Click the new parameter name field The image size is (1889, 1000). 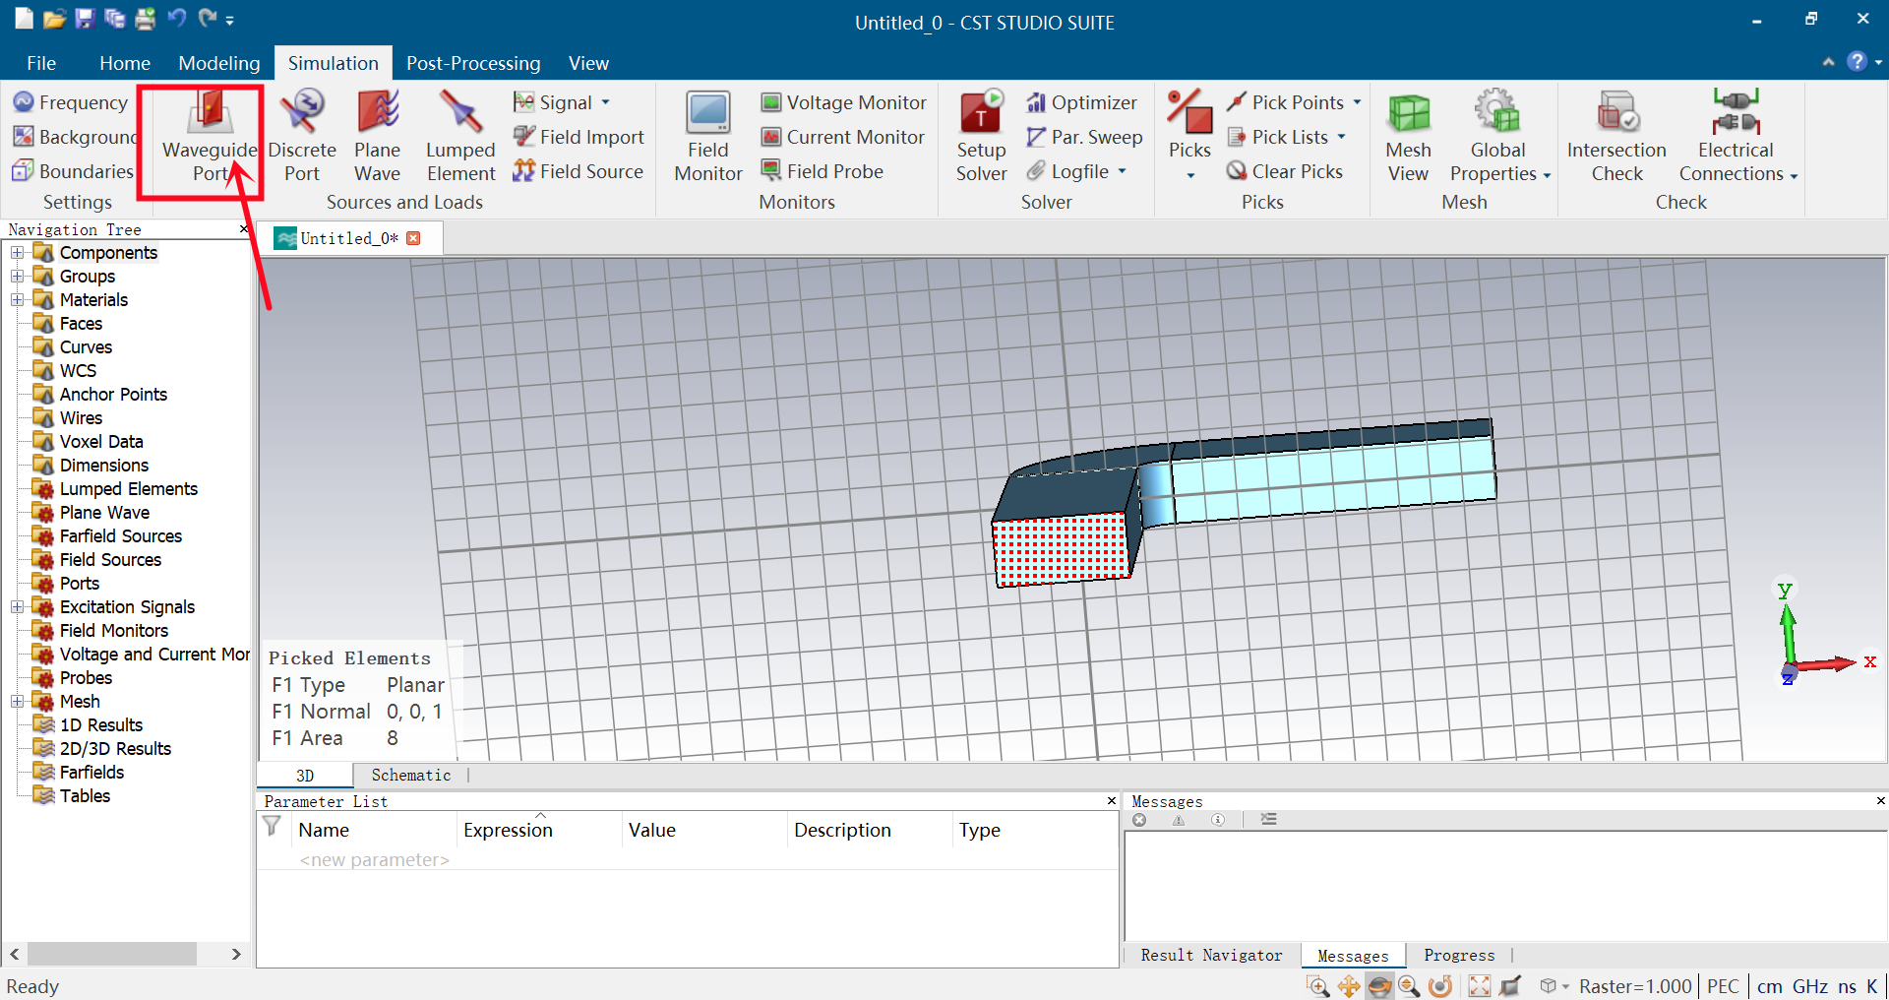374,859
